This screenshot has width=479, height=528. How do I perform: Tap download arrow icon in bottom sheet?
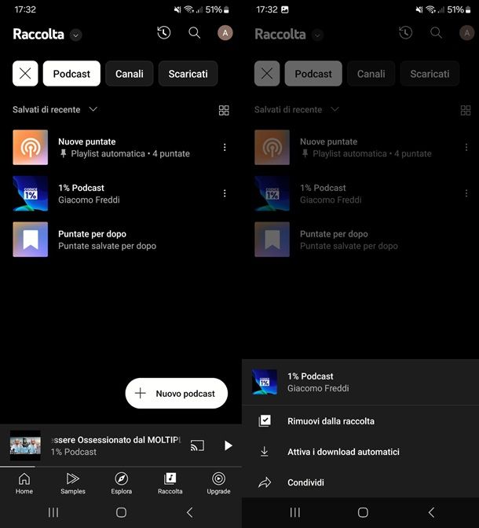265,452
